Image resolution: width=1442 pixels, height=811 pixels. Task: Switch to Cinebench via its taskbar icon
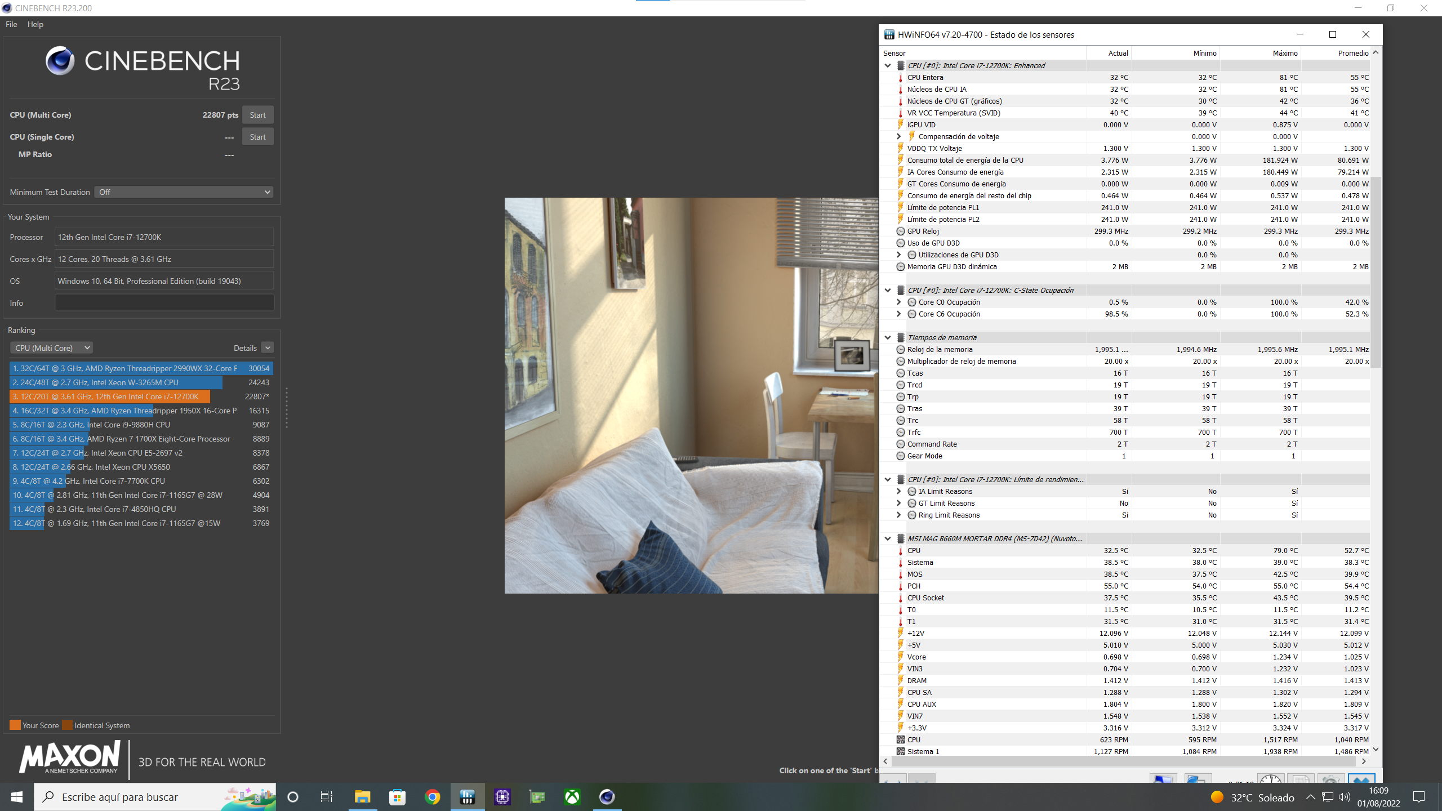point(607,797)
